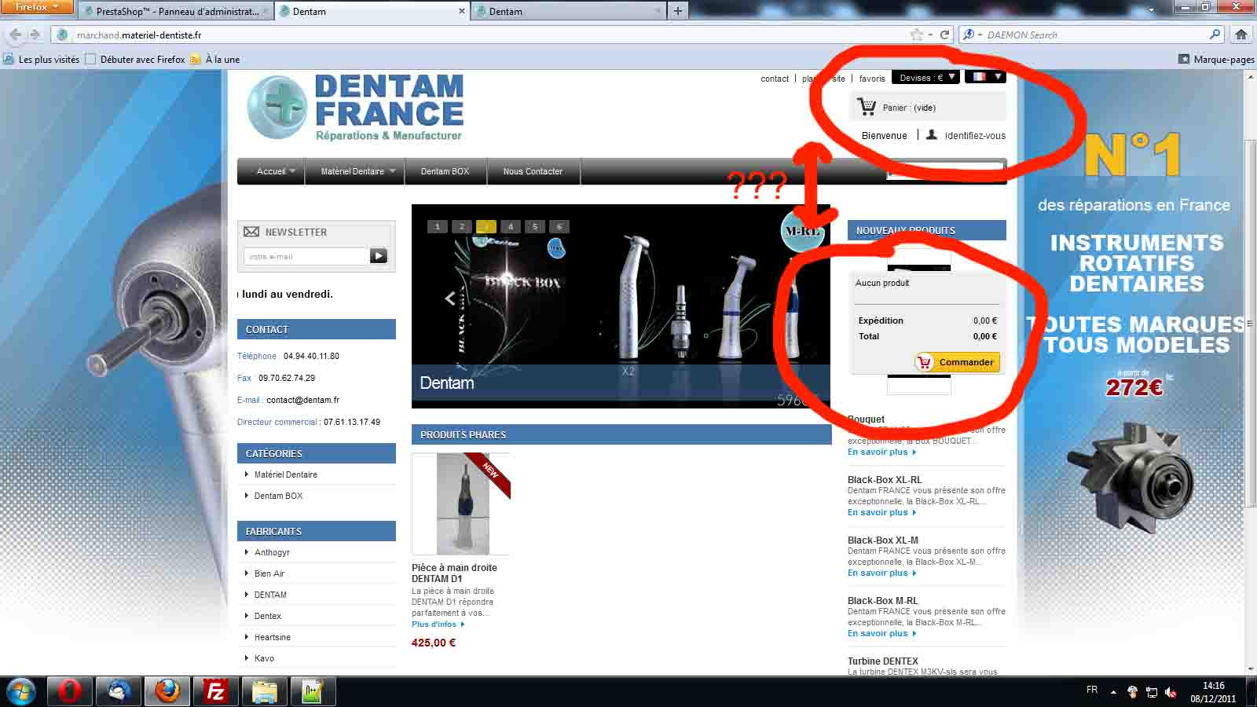
Task: Jump to slide 6 in the banner
Action: 559,226
